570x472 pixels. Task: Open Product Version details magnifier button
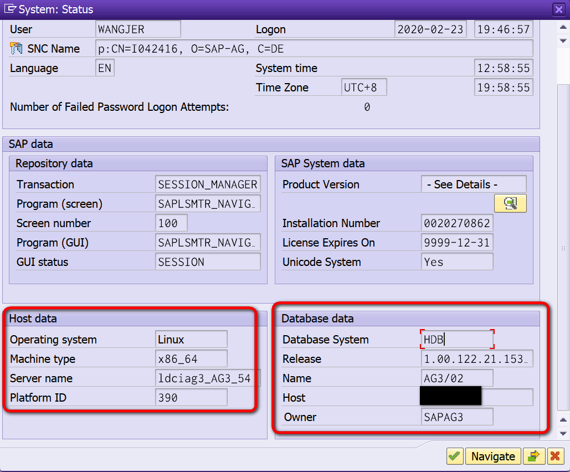[510, 203]
